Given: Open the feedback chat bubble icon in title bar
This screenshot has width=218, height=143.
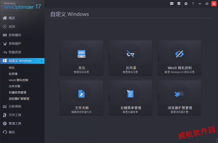Looking at the screenshot, I should coord(172,4).
